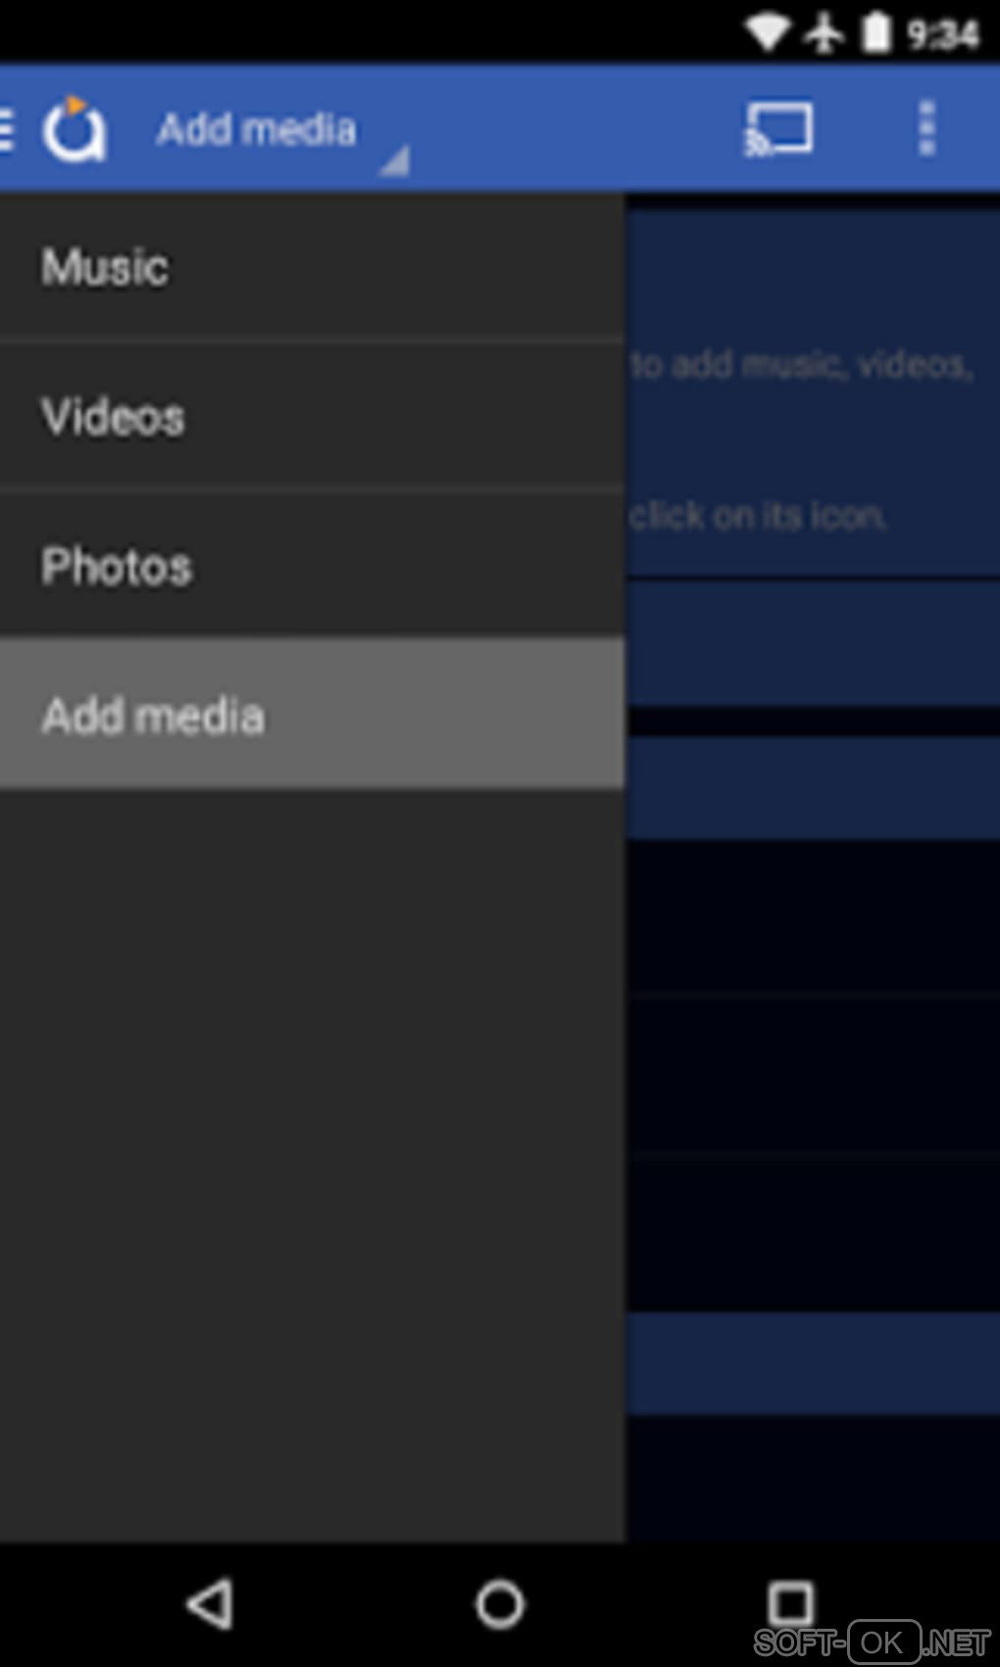The height and width of the screenshot is (1667, 1000).
Task: Tap the battery status icon
Action: click(876, 32)
